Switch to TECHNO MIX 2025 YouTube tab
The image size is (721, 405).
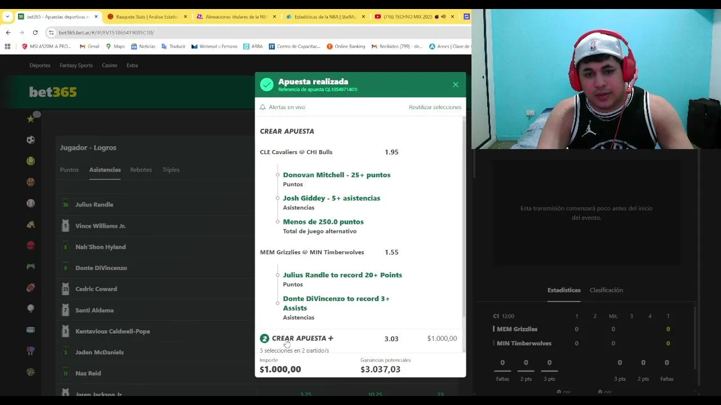413,17
